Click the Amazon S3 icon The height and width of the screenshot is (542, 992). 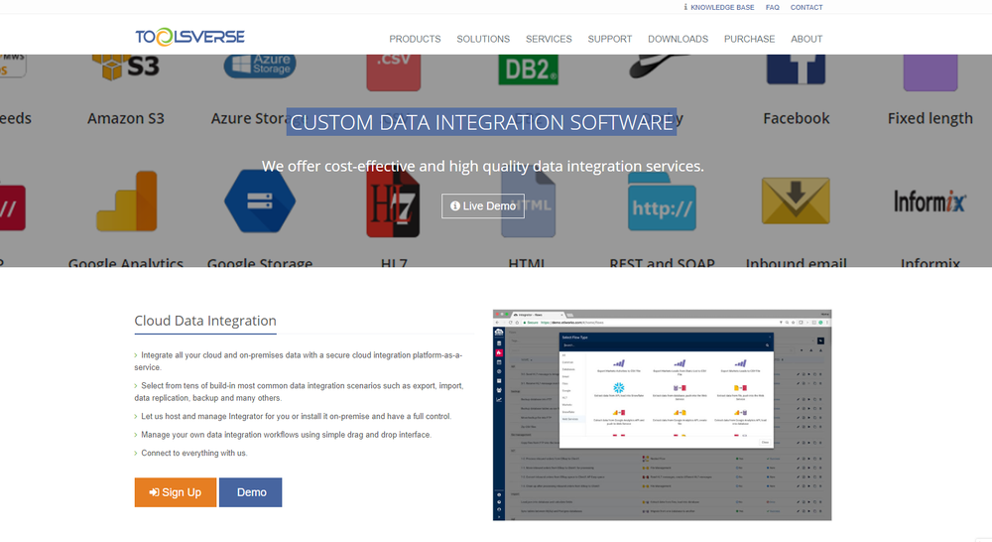point(126,68)
